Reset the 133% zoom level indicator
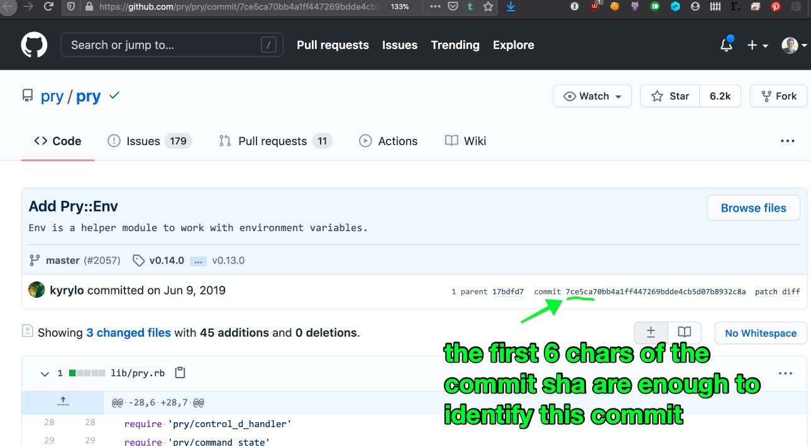811x446 pixels. [x=400, y=7]
